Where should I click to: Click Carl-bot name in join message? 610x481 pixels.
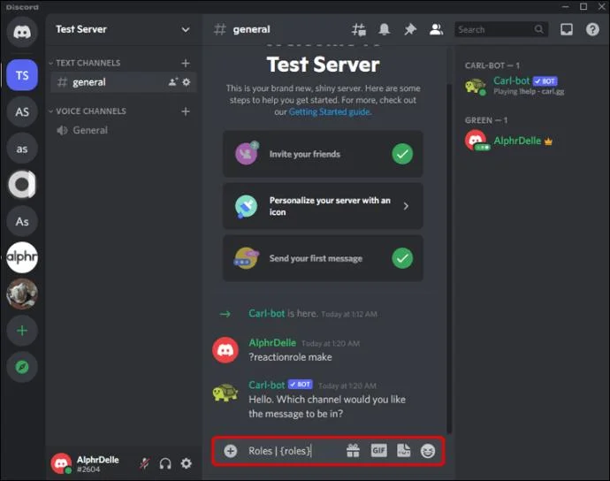[x=266, y=314]
